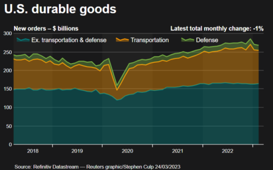Click the 50 y-axis label

tap(9, 126)
